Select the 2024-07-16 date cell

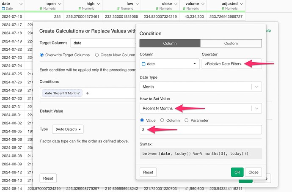12,17
